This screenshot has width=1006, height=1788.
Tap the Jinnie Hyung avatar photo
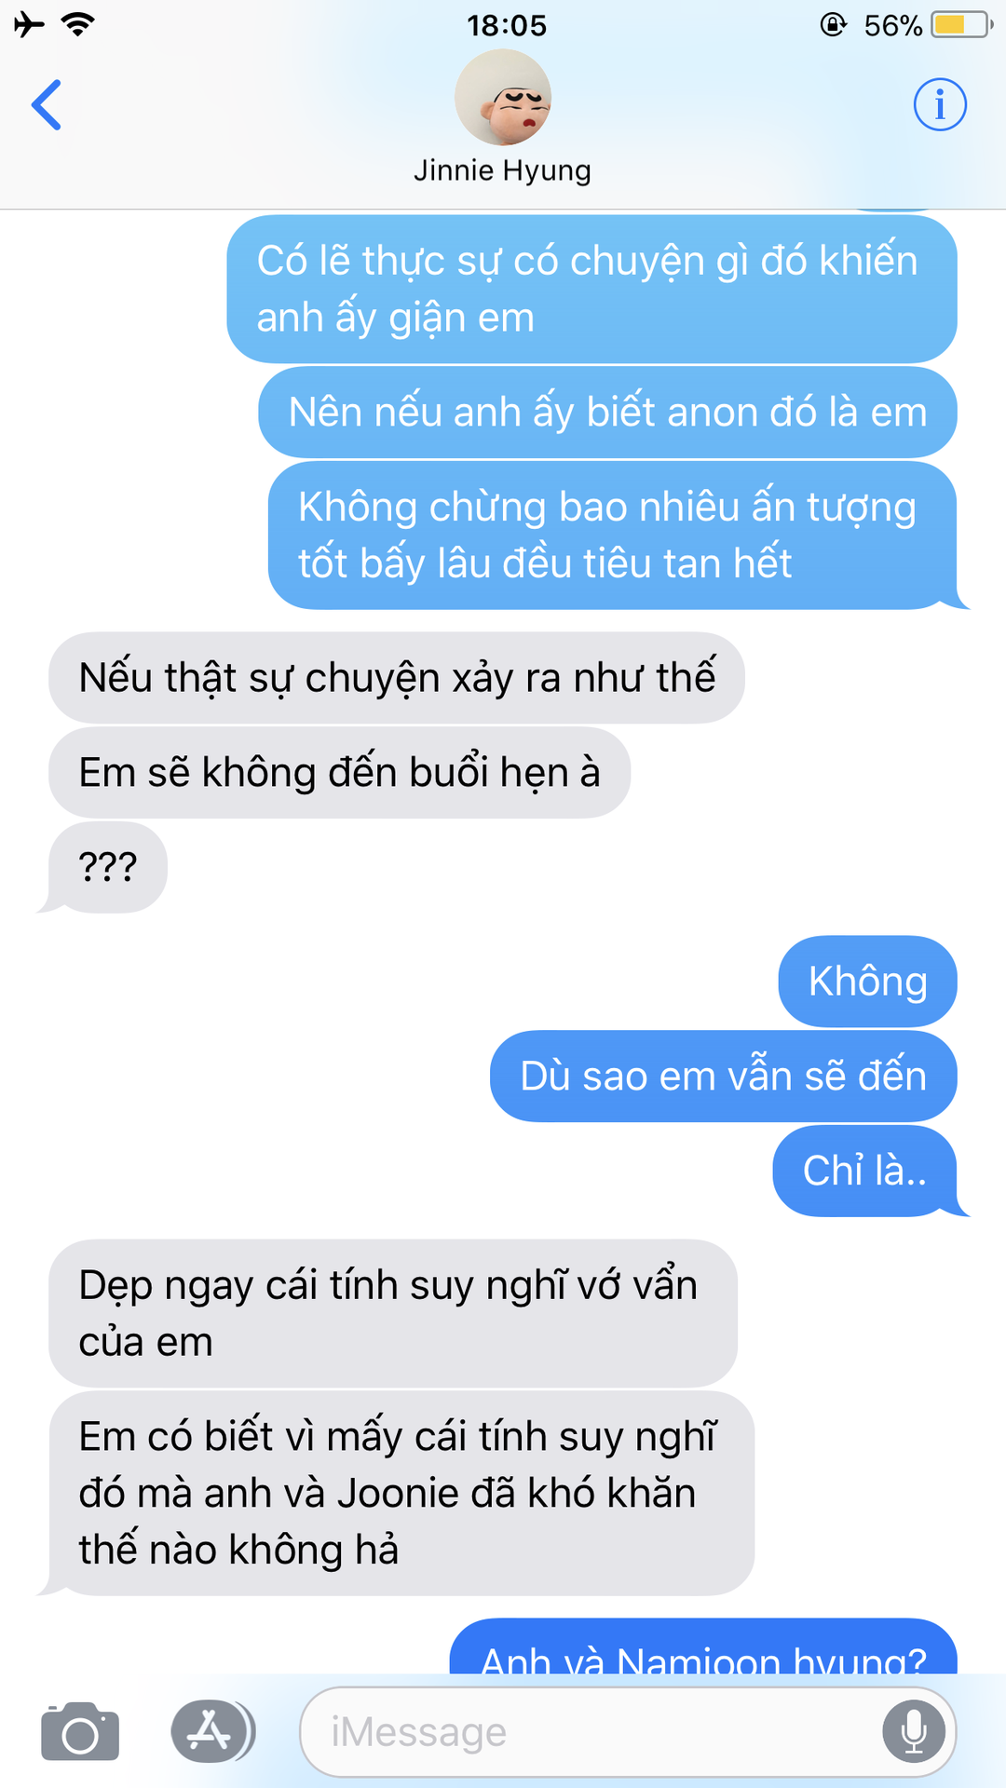503,97
